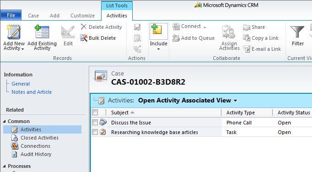Viewport: 312px width, 172px height.
Task: Click the Bulk Delete icon
Action: point(84,38)
